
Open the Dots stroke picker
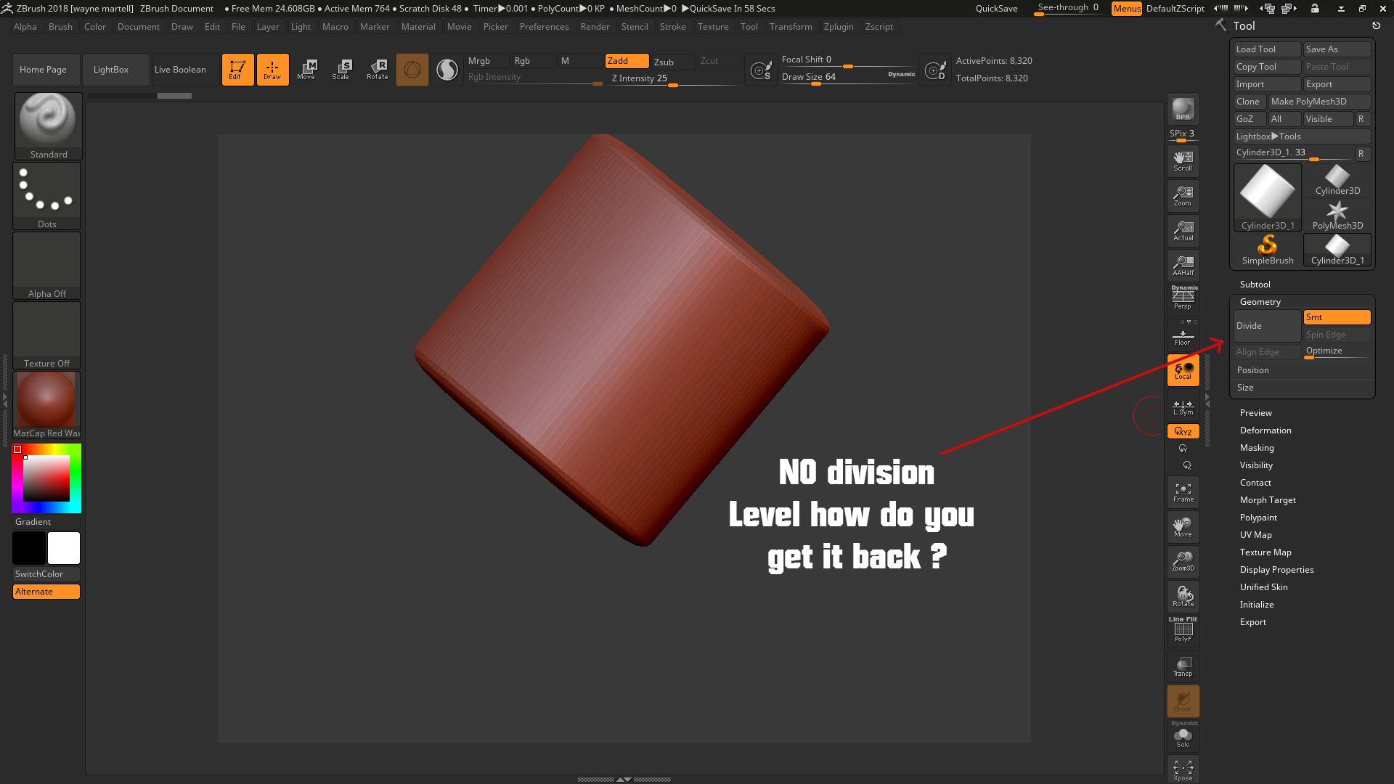click(x=47, y=196)
